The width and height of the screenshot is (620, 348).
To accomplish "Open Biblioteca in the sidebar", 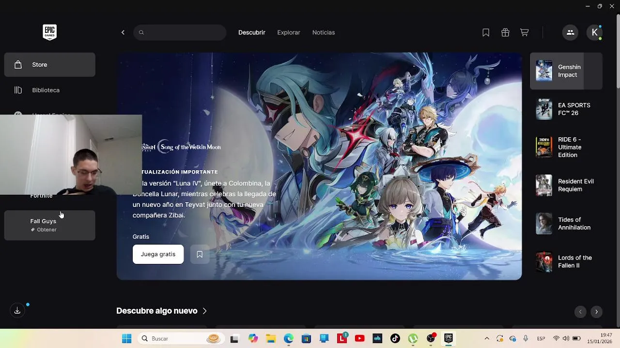I will pos(50,90).
